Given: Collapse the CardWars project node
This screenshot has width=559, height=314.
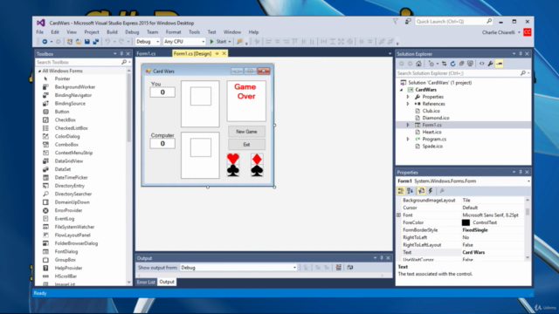Looking at the screenshot, I should tap(402, 90).
